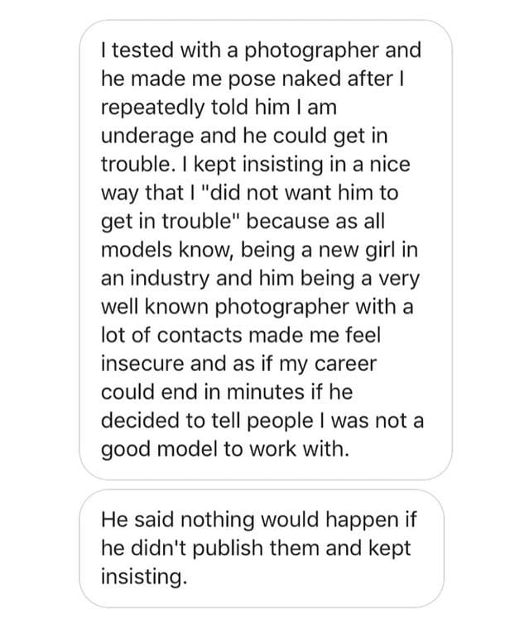Click the final word "insisting." in second bubble
The width and height of the screenshot is (505, 633).
(x=143, y=577)
